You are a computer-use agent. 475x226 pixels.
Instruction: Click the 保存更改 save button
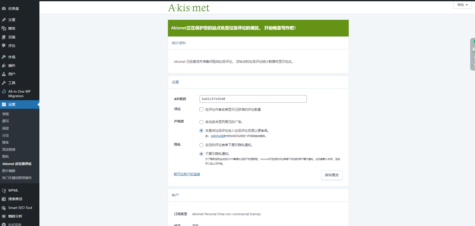pos(332,175)
